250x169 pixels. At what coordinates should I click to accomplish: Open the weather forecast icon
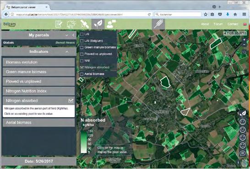(71, 24)
